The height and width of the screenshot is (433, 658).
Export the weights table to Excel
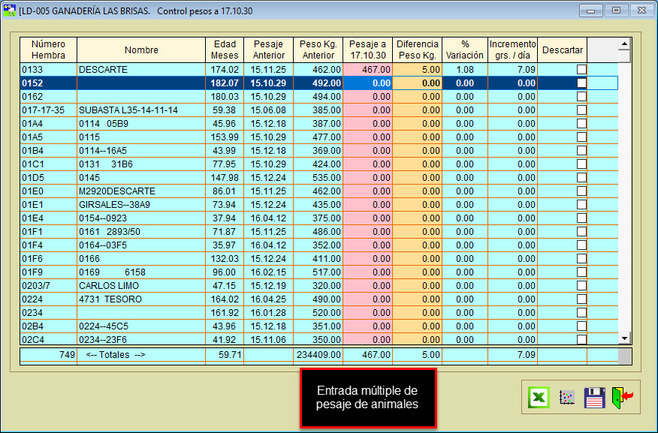[538, 397]
